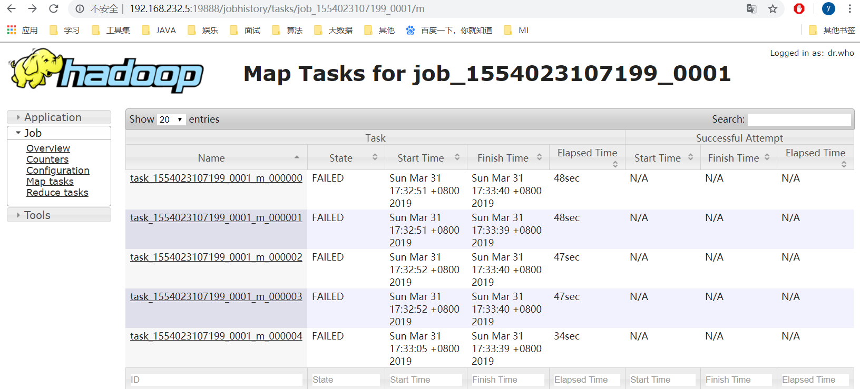This screenshot has width=860, height=389.
Task: Open the 面试 bookmark folder
Action: (x=245, y=30)
